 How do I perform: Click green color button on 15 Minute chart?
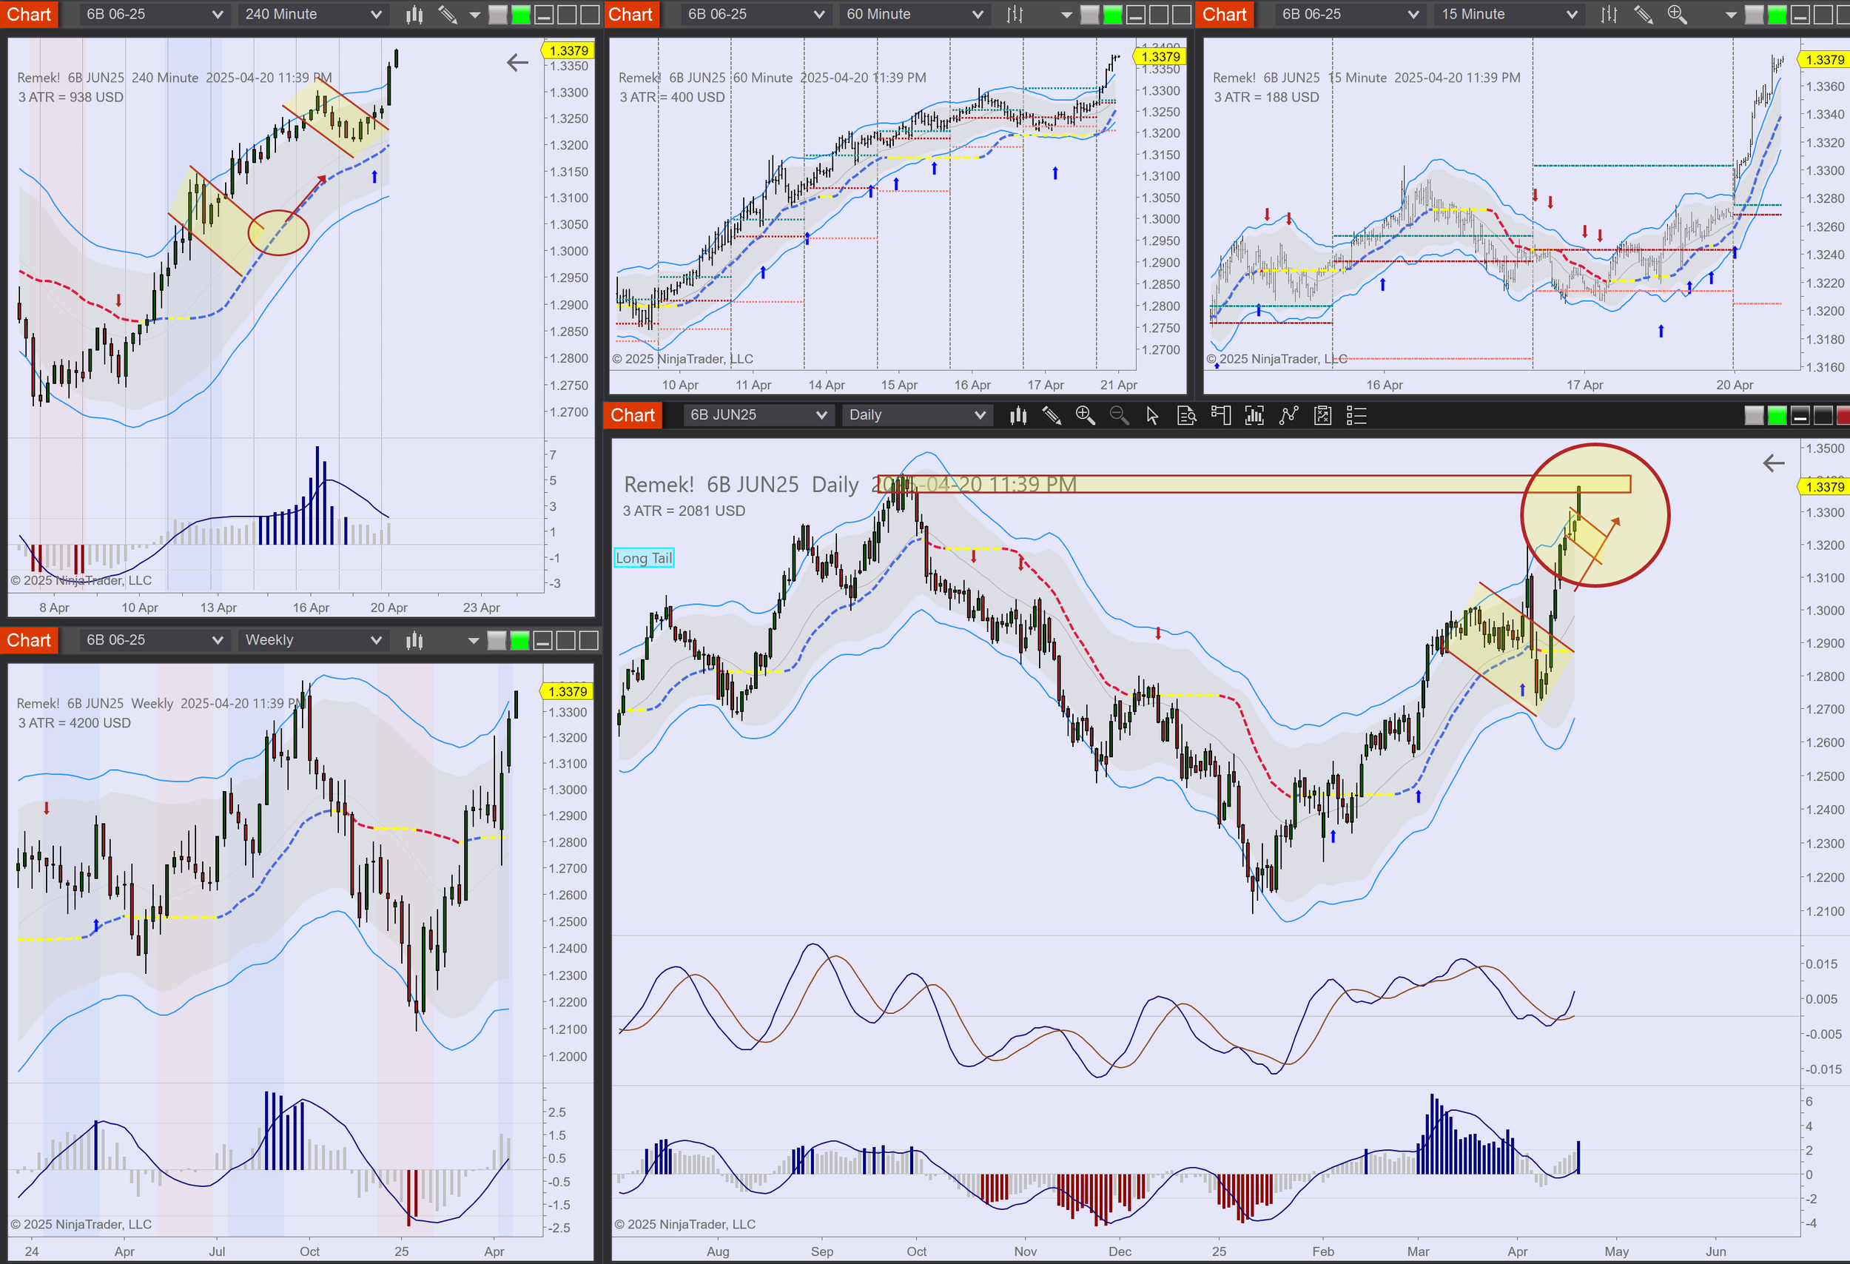1777,14
